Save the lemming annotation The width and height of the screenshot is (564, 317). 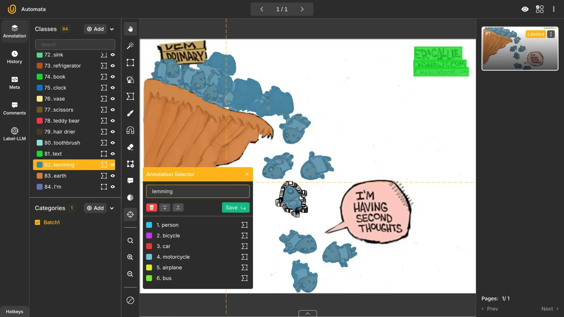click(236, 207)
